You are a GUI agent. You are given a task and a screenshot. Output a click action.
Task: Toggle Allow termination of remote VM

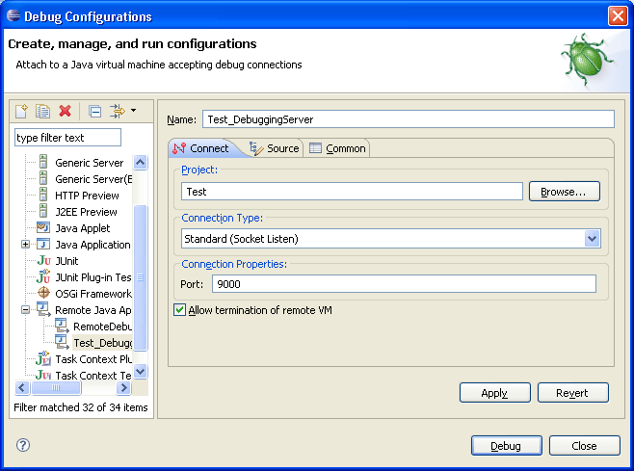pos(179,310)
